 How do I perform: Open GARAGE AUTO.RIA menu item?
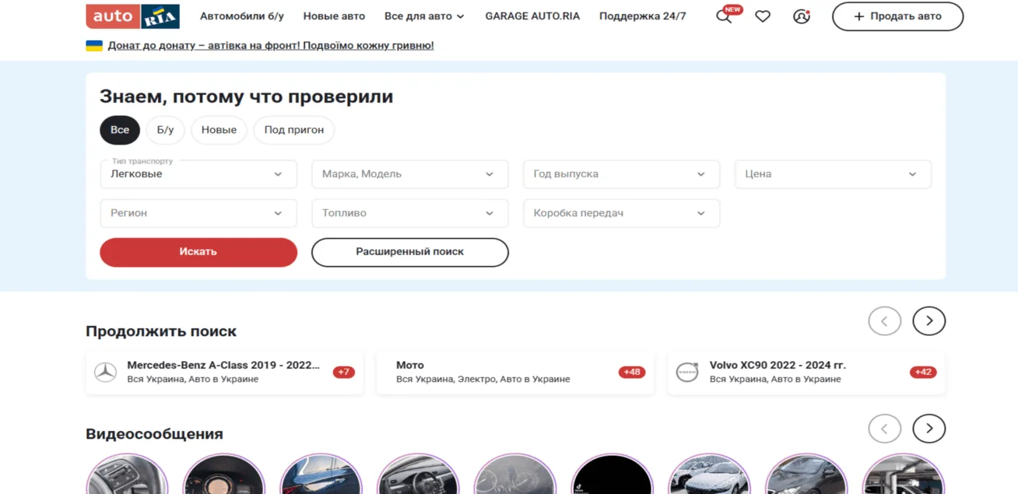click(x=532, y=16)
